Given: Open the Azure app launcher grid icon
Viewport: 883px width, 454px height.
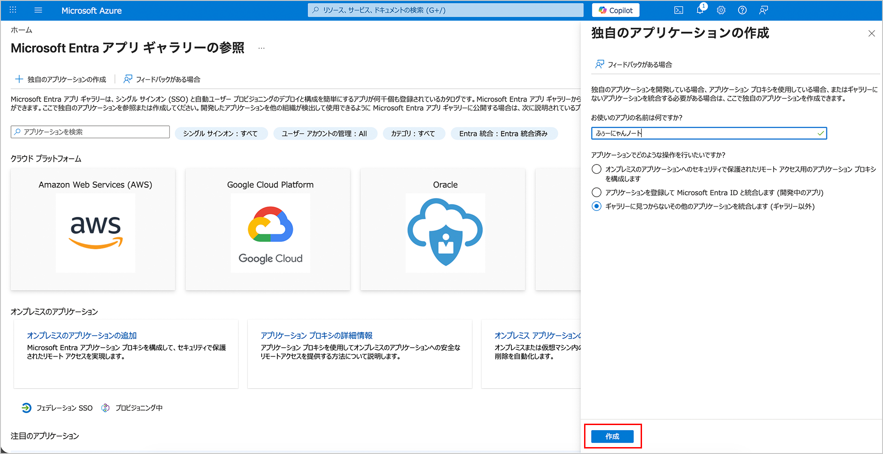Looking at the screenshot, I should (x=13, y=10).
